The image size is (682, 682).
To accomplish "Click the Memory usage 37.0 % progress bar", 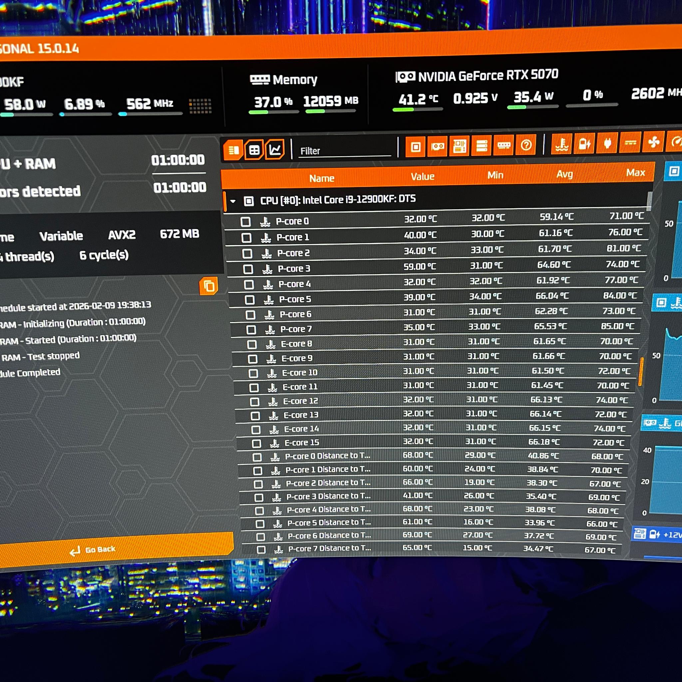I will [274, 112].
